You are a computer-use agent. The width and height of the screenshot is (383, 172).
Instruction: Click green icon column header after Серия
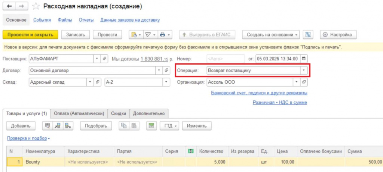coord(190,151)
